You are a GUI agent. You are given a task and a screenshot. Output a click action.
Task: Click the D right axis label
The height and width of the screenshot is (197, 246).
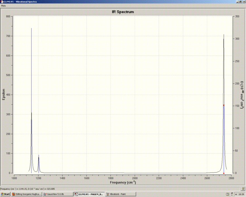pyautogui.click(x=242, y=95)
